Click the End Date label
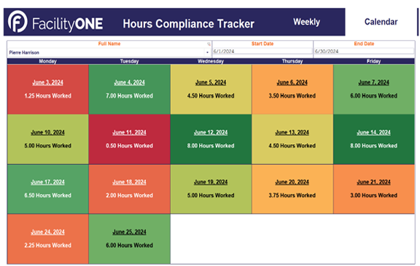Screen dimensions: 420x266 [364, 44]
